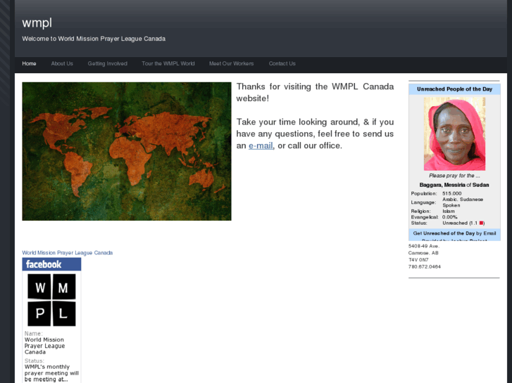The height and width of the screenshot is (383, 512).
Task: Open the Home menu item
Action: point(29,63)
